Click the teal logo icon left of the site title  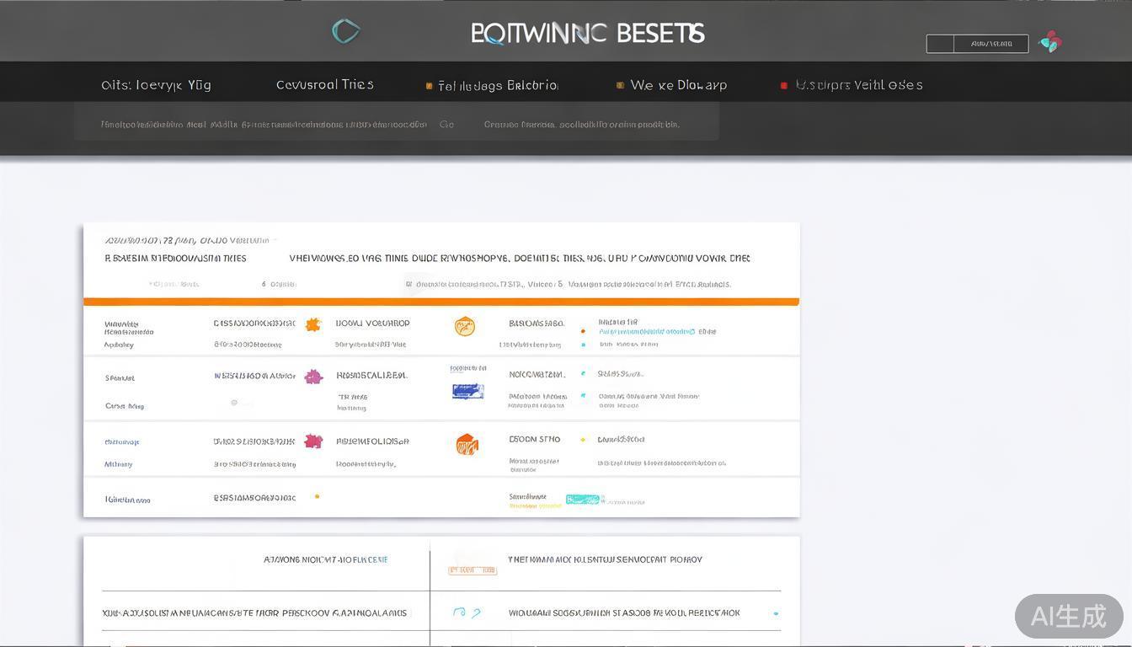[x=345, y=32]
